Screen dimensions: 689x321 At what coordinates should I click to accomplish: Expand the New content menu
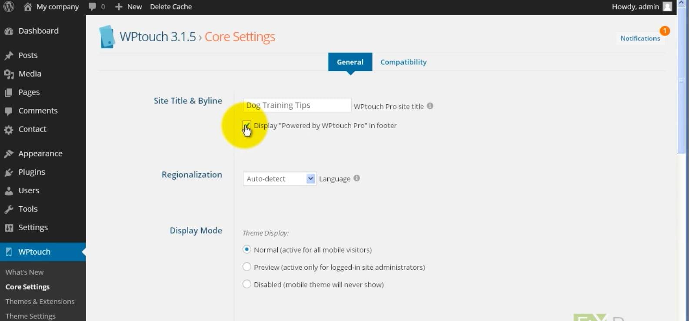coord(129,7)
